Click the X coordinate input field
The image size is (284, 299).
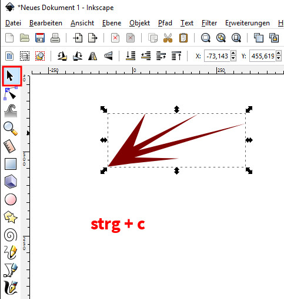point(217,56)
